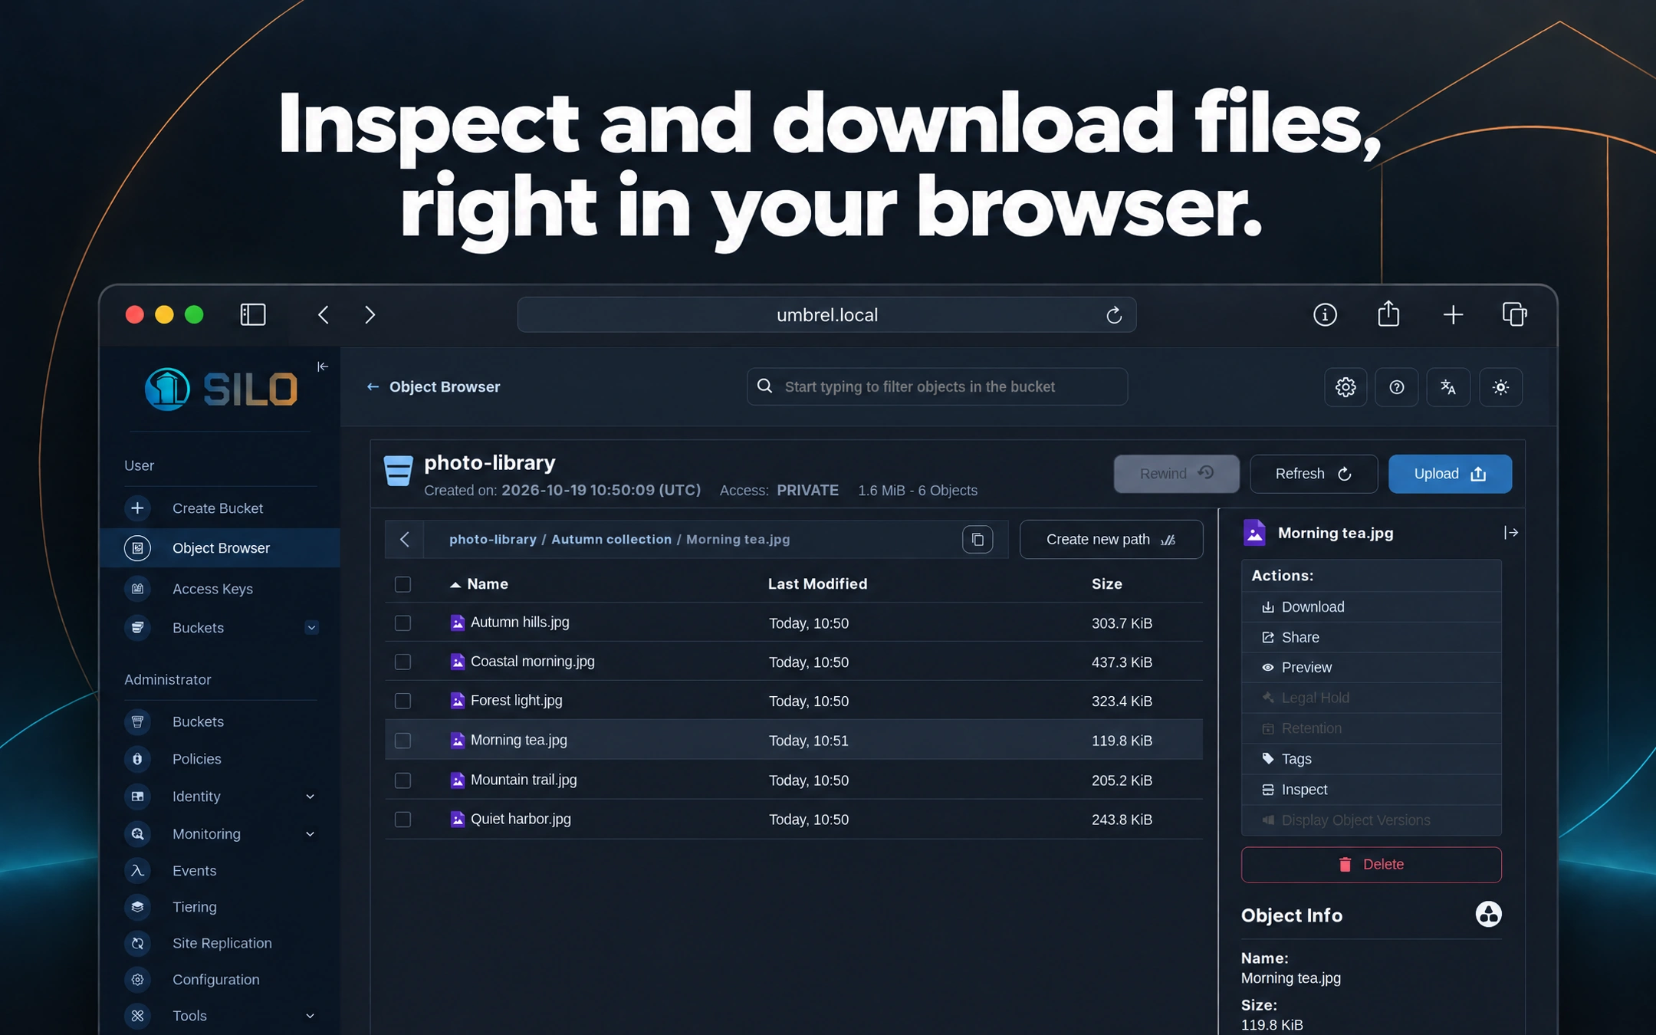
Task: Focus the filter objects search field
Action: [x=937, y=387]
